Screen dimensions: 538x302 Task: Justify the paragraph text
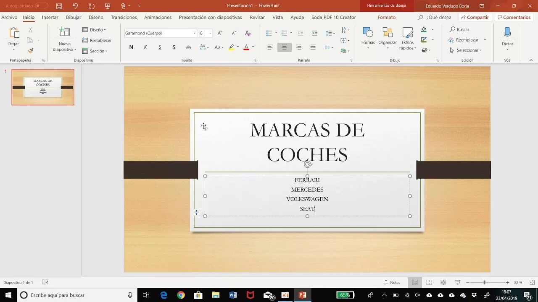(313, 47)
